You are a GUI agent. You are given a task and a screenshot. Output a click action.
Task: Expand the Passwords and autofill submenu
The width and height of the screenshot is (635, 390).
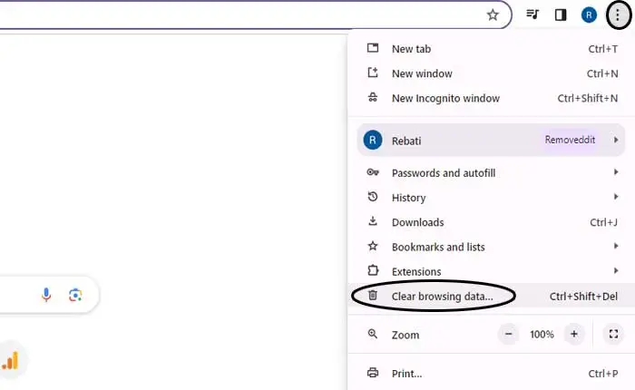(x=616, y=173)
